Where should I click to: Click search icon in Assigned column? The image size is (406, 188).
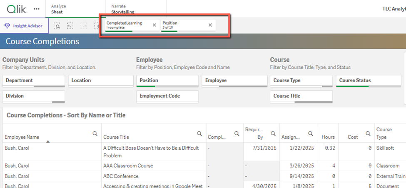click(x=310, y=133)
